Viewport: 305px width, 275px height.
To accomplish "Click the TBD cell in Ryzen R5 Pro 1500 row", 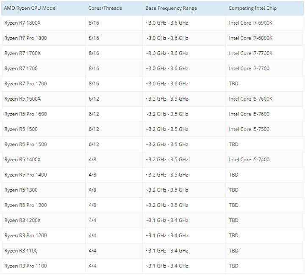I will point(265,145).
